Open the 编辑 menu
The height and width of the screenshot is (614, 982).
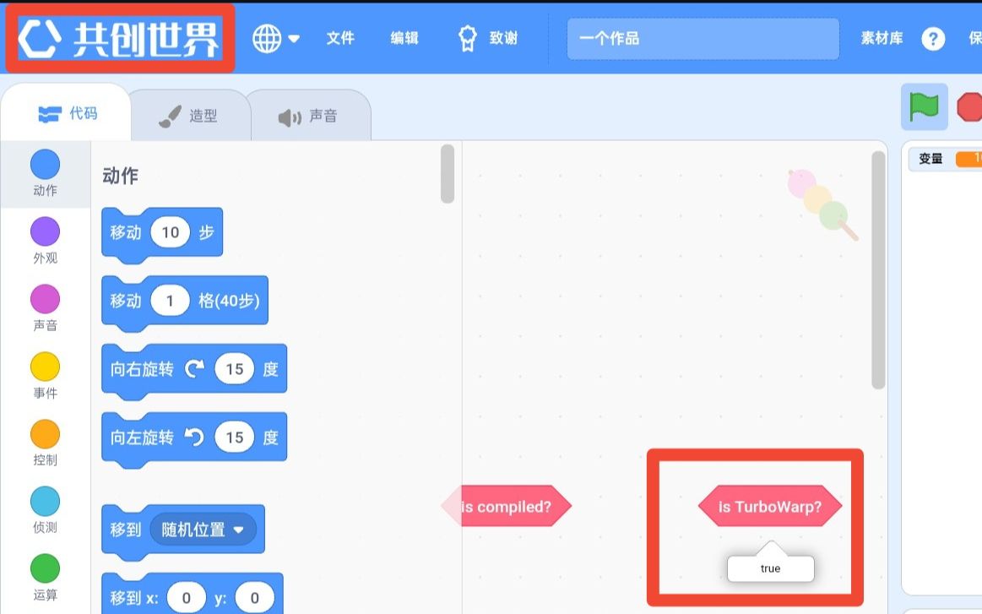click(x=404, y=38)
